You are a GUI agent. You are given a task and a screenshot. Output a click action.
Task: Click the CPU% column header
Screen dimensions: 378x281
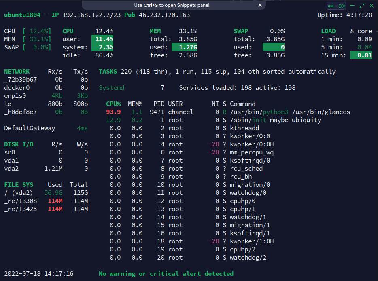(x=113, y=104)
